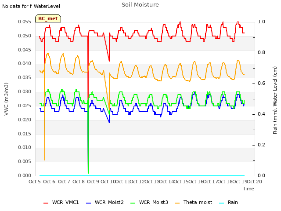Click the 1.0 right axis tick label
Image resolution: width=281 pixels, height=211 pixels.
[261, 22]
